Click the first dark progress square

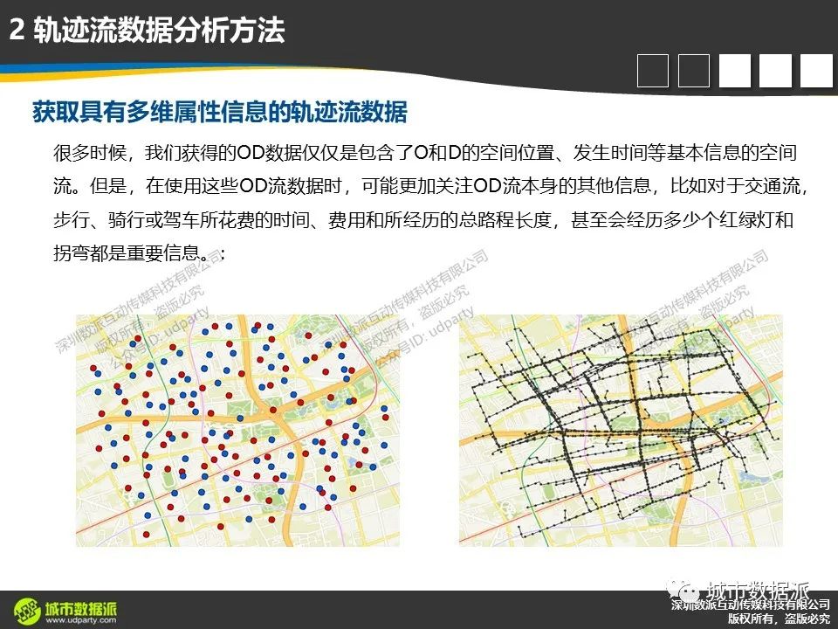pyautogui.click(x=653, y=71)
